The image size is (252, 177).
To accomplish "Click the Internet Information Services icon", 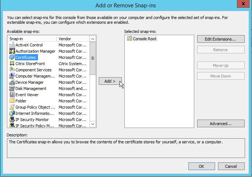I will click(x=12, y=113).
